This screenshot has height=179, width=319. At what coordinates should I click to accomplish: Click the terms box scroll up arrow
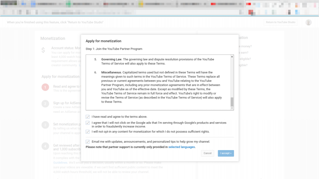pyautogui.click(x=232, y=57)
